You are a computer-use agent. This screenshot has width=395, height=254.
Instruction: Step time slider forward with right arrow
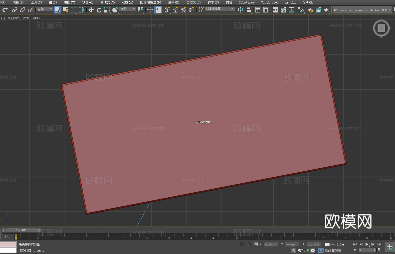39,230
